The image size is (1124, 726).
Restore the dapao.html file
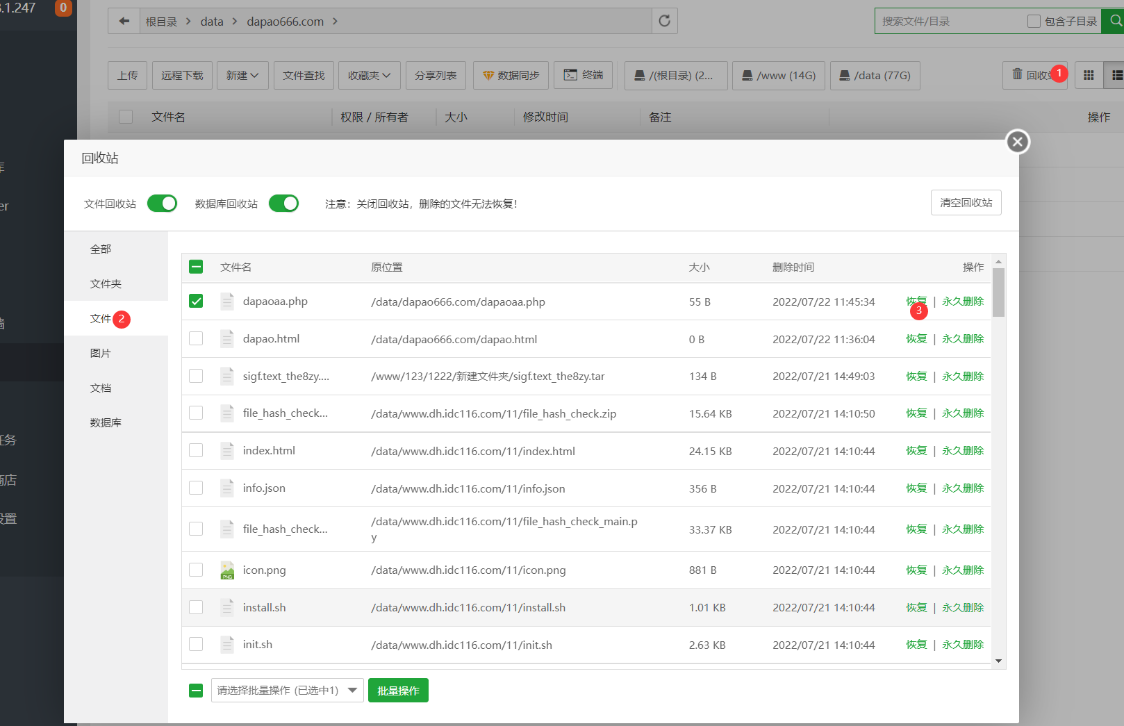pos(916,338)
